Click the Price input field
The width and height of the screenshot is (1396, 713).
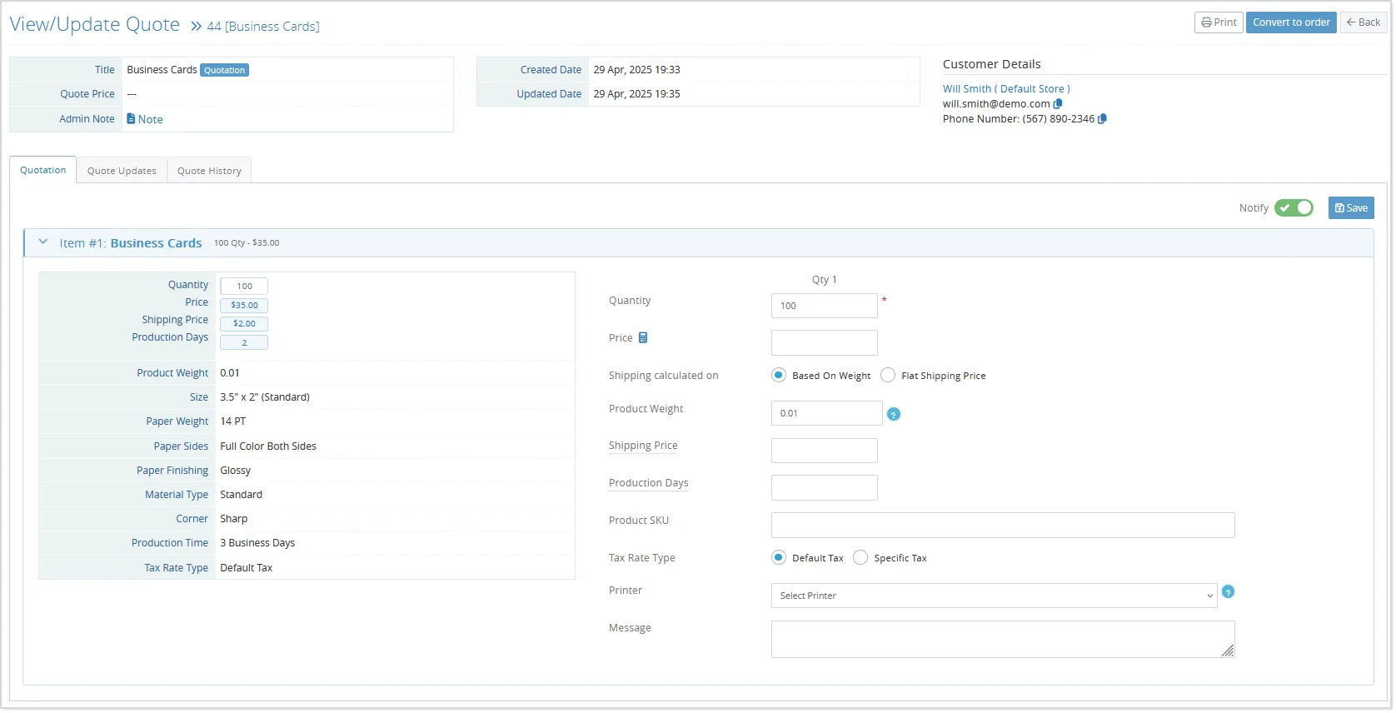tap(824, 343)
